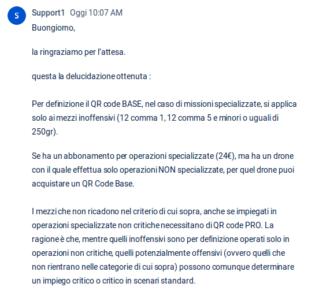Click the words 'non rientrano nelle categorie'
This screenshot has width=323, height=298.
pyautogui.click(x=82, y=267)
